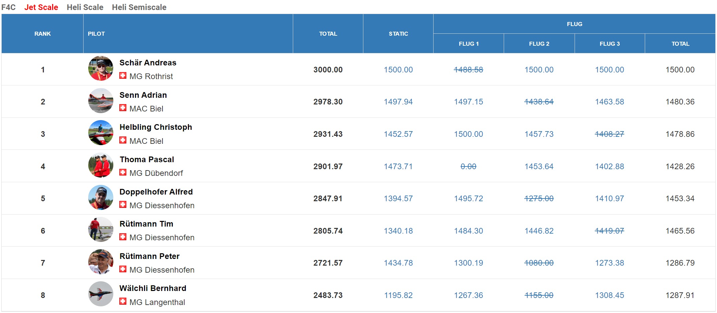Open struck-through Flug 3 score 1408.27
717x313 pixels.
609,134
